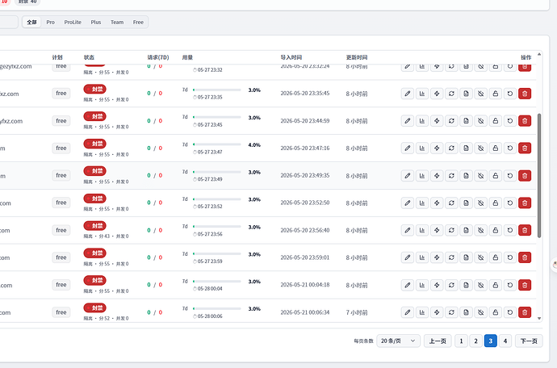The height and width of the screenshot is (368, 557).
Task: Edit the account imported at 2026-05-21 00:04:18
Action: click(x=408, y=285)
